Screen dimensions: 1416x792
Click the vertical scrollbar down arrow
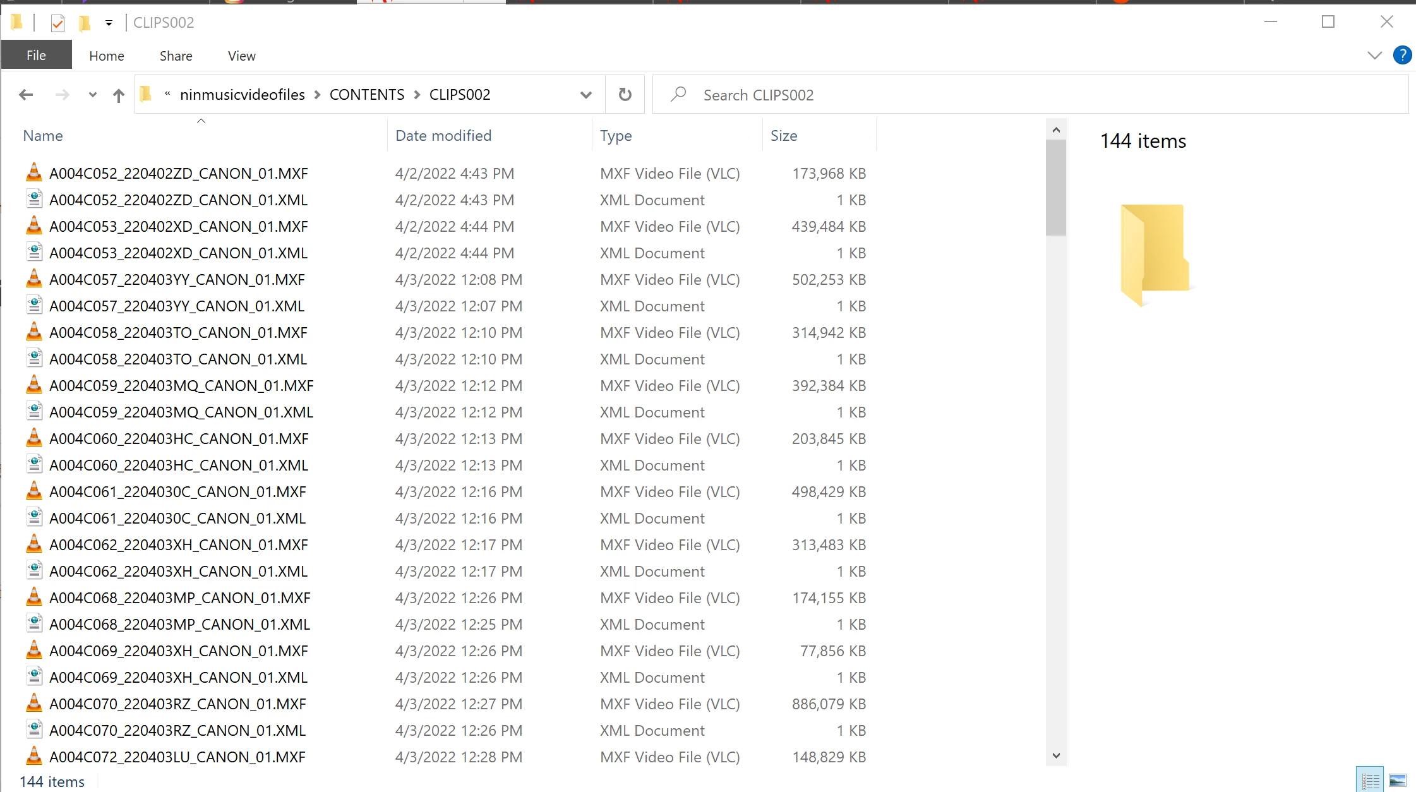(x=1056, y=755)
